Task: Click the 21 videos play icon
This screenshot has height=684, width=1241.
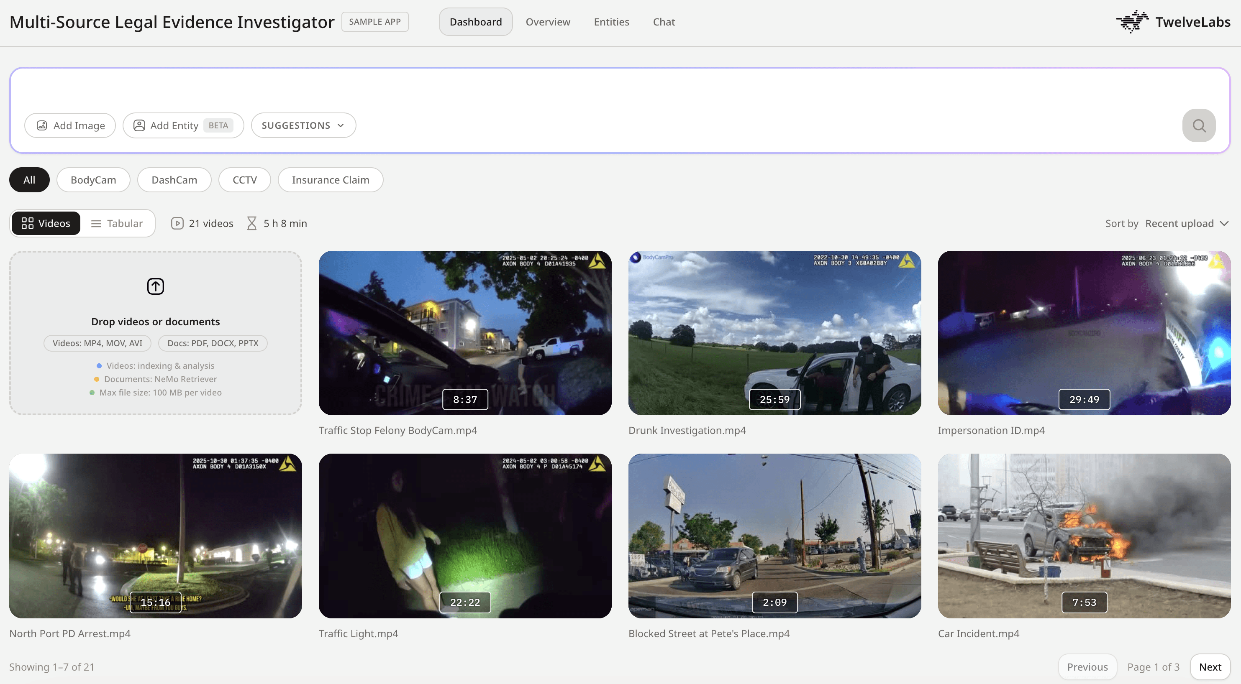Action: (177, 223)
